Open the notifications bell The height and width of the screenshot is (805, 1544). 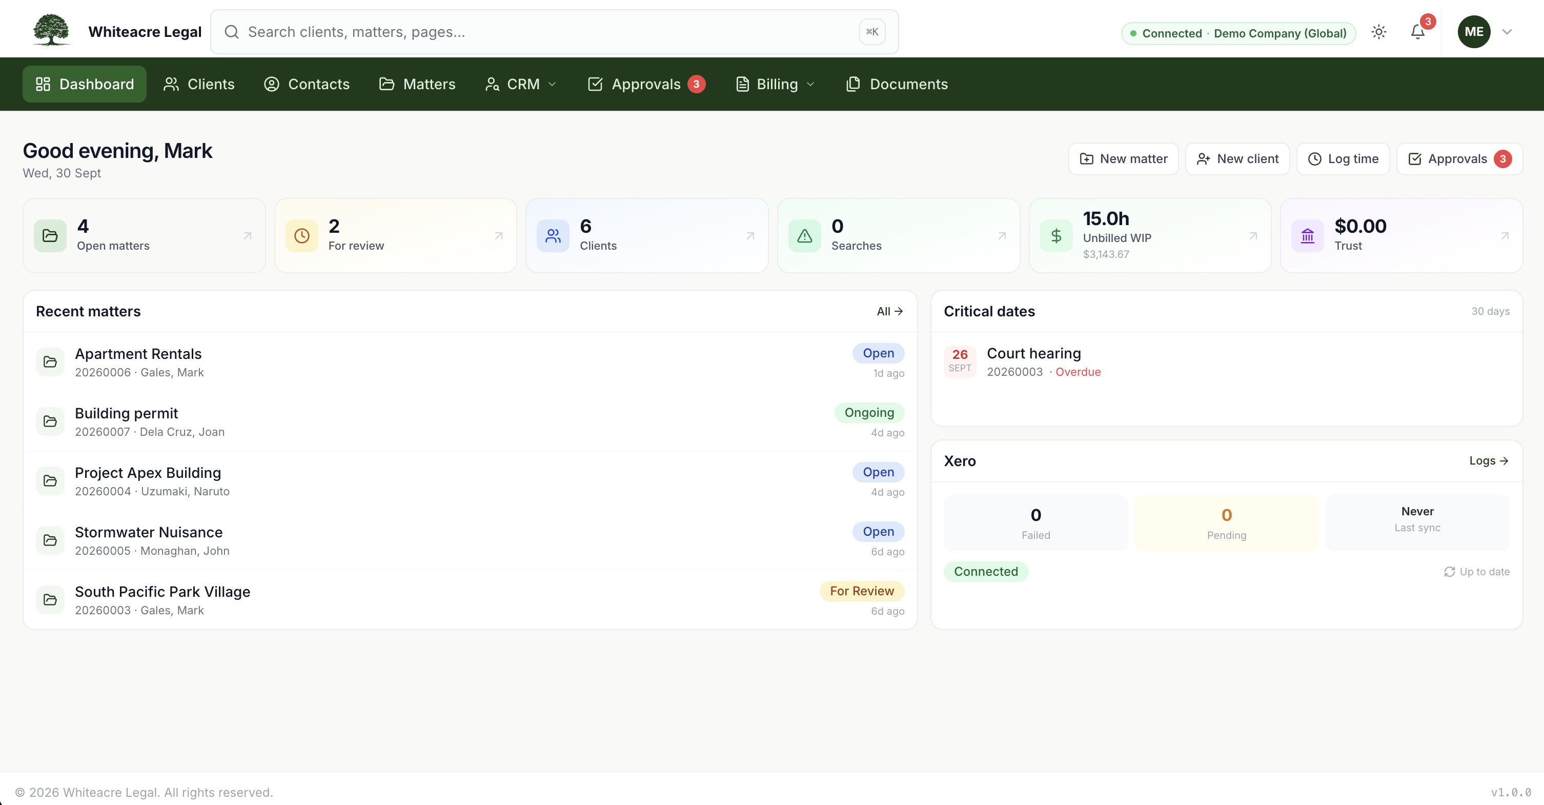pyautogui.click(x=1417, y=32)
